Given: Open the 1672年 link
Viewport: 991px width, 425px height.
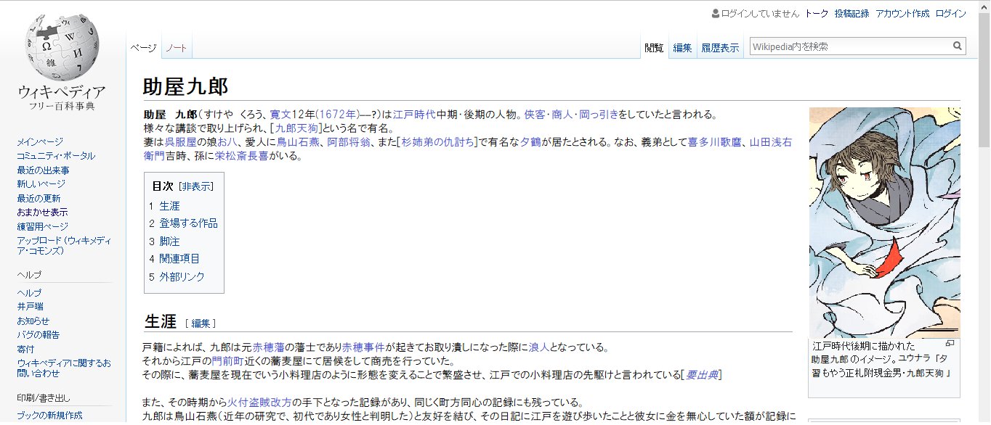Looking at the screenshot, I should [338, 115].
